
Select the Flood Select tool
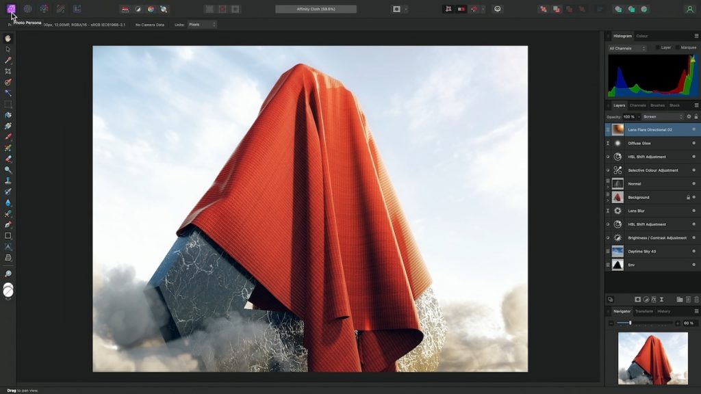pos(8,93)
